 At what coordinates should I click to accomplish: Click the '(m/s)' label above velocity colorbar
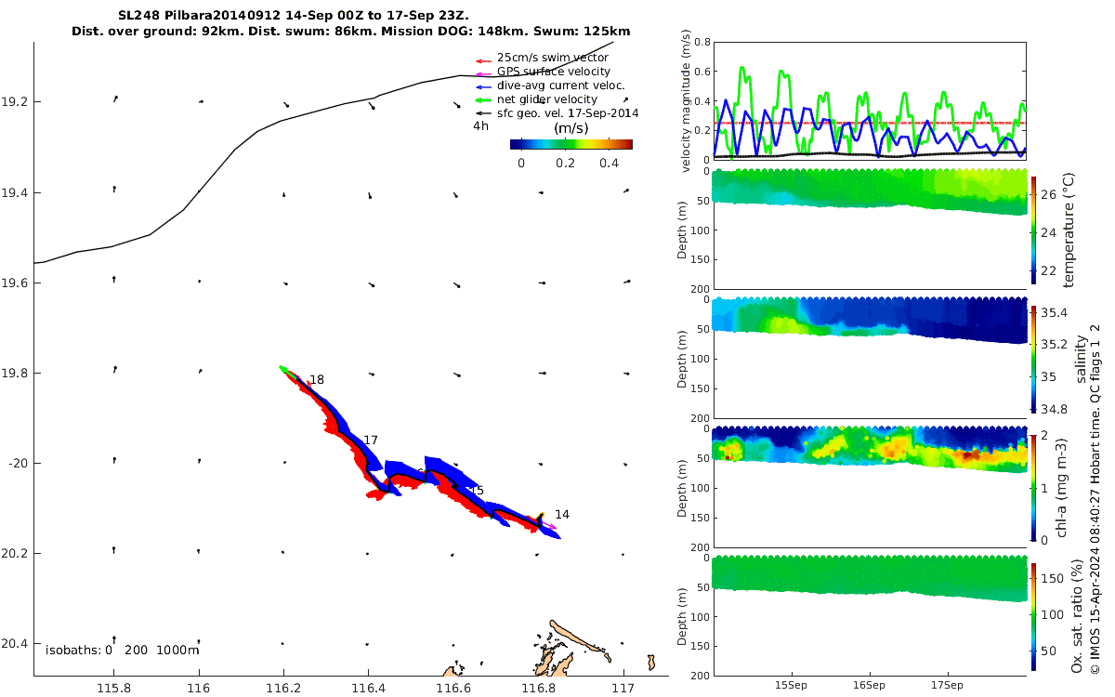(x=571, y=127)
